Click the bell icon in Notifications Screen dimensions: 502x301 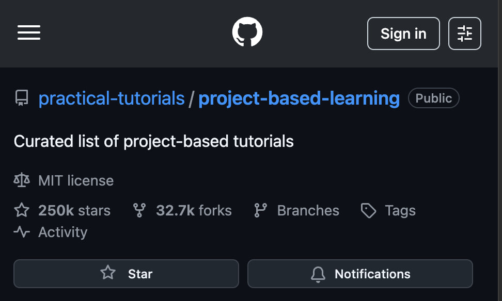(x=319, y=274)
